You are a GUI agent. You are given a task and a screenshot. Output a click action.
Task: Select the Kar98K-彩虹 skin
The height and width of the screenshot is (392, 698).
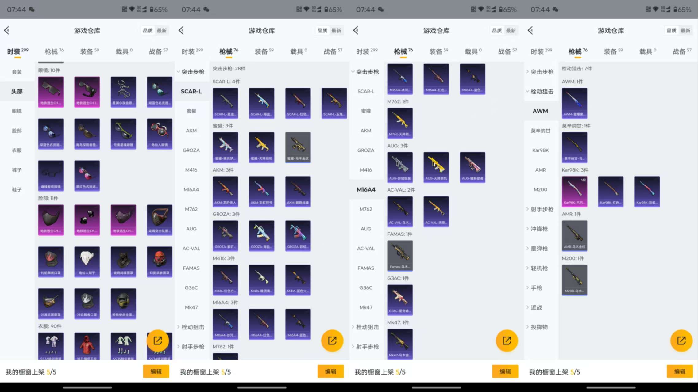pos(647,192)
